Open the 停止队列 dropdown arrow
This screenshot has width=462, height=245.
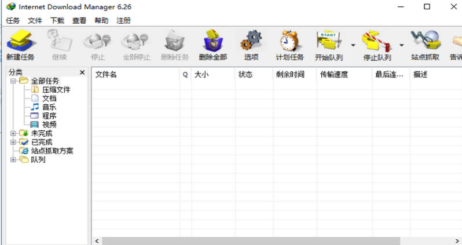pyautogui.click(x=402, y=45)
